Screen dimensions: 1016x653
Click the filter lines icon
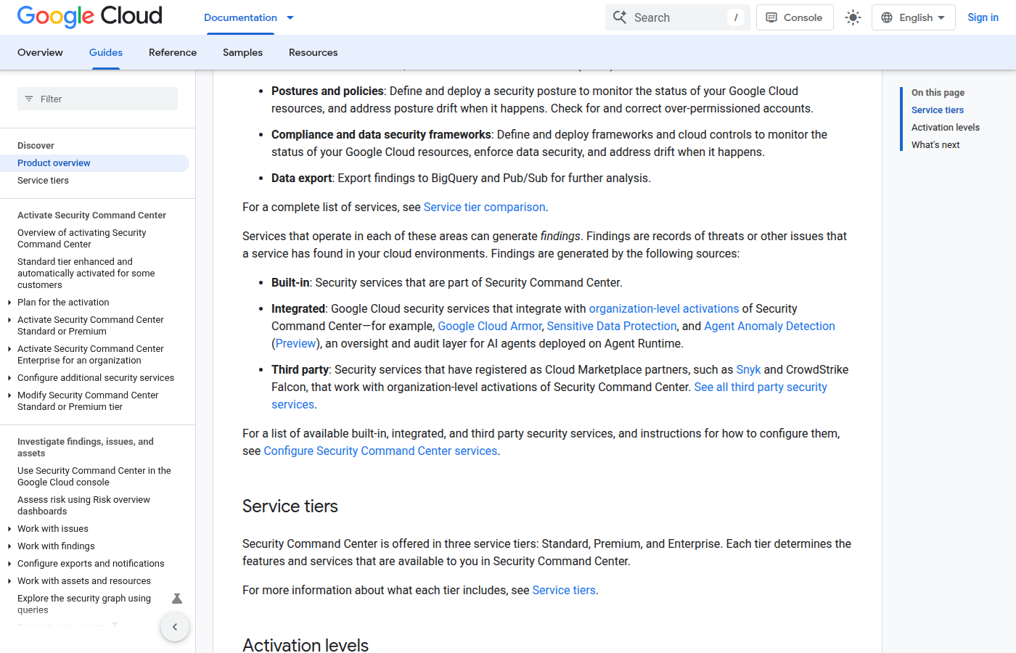(x=29, y=99)
